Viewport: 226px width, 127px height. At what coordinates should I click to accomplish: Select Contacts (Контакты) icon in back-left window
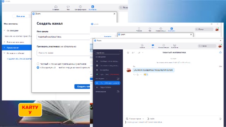click(93, 8)
